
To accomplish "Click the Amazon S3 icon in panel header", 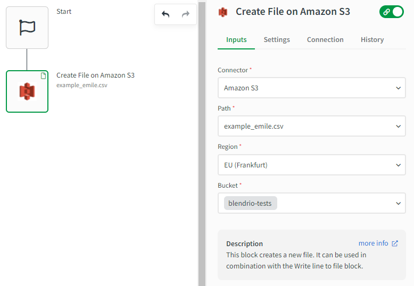I will (x=223, y=12).
